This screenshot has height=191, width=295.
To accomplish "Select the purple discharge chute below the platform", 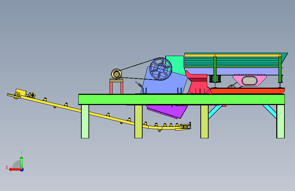I will 167,112.
